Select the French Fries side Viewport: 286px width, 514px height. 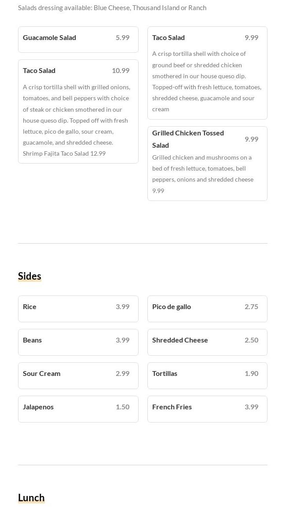point(172,407)
